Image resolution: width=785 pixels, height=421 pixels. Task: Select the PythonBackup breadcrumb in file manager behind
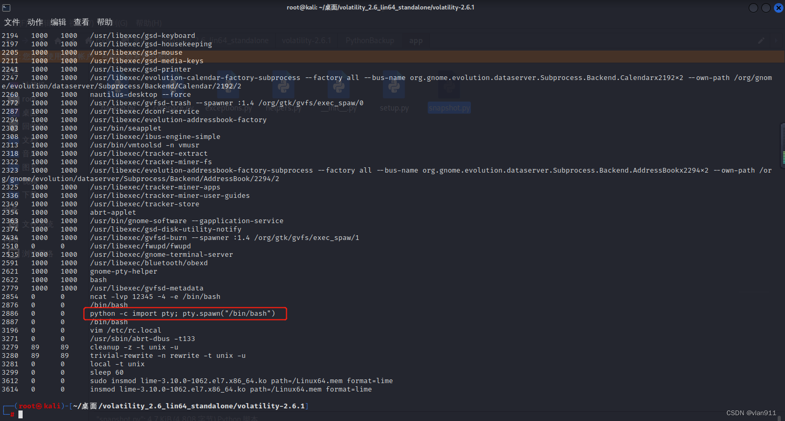point(370,41)
